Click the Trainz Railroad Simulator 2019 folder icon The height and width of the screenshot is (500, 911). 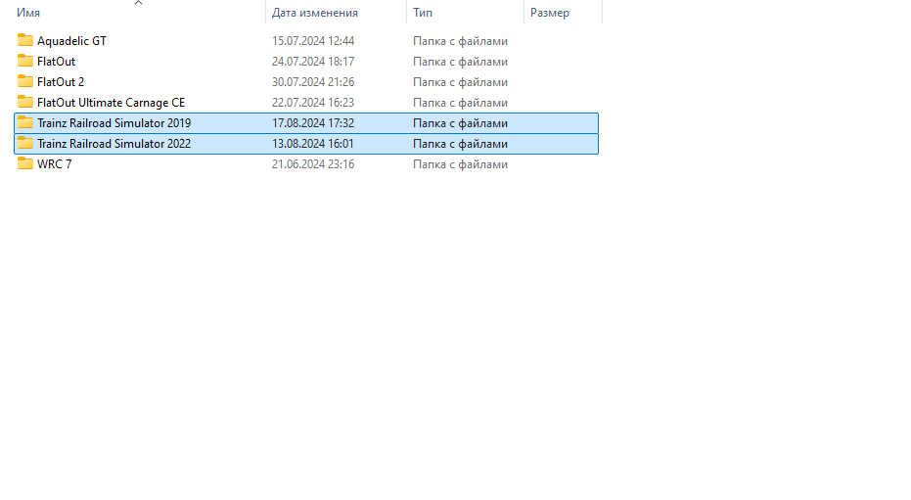tap(25, 122)
